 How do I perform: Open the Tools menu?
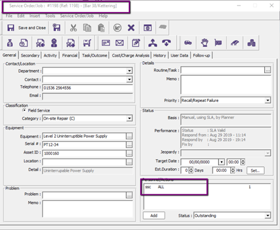[50, 16]
